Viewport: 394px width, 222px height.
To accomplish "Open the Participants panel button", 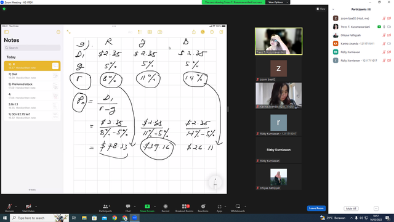I will (105, 208).
